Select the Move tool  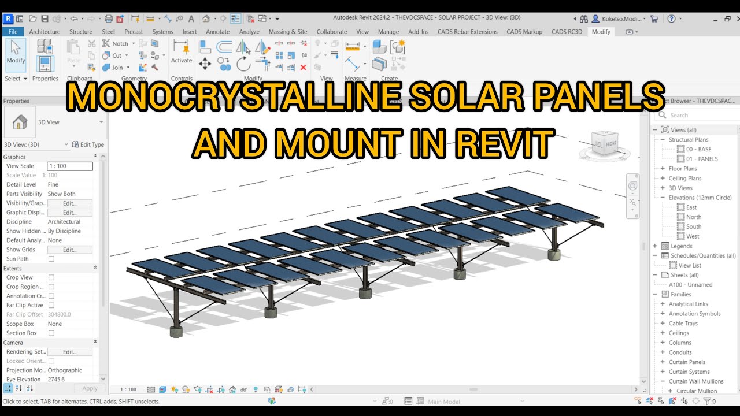click(x=205, y=64)
